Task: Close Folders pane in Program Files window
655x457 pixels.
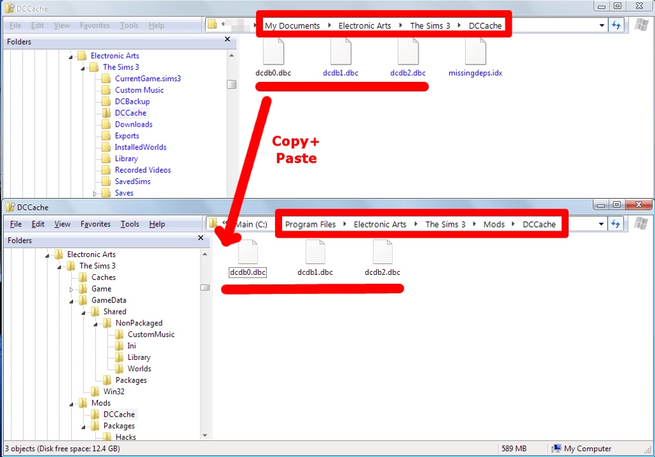Action: pyautogui.click(x=200, y=238)
